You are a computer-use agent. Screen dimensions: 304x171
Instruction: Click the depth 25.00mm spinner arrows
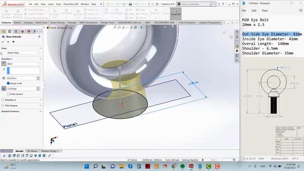38,78
